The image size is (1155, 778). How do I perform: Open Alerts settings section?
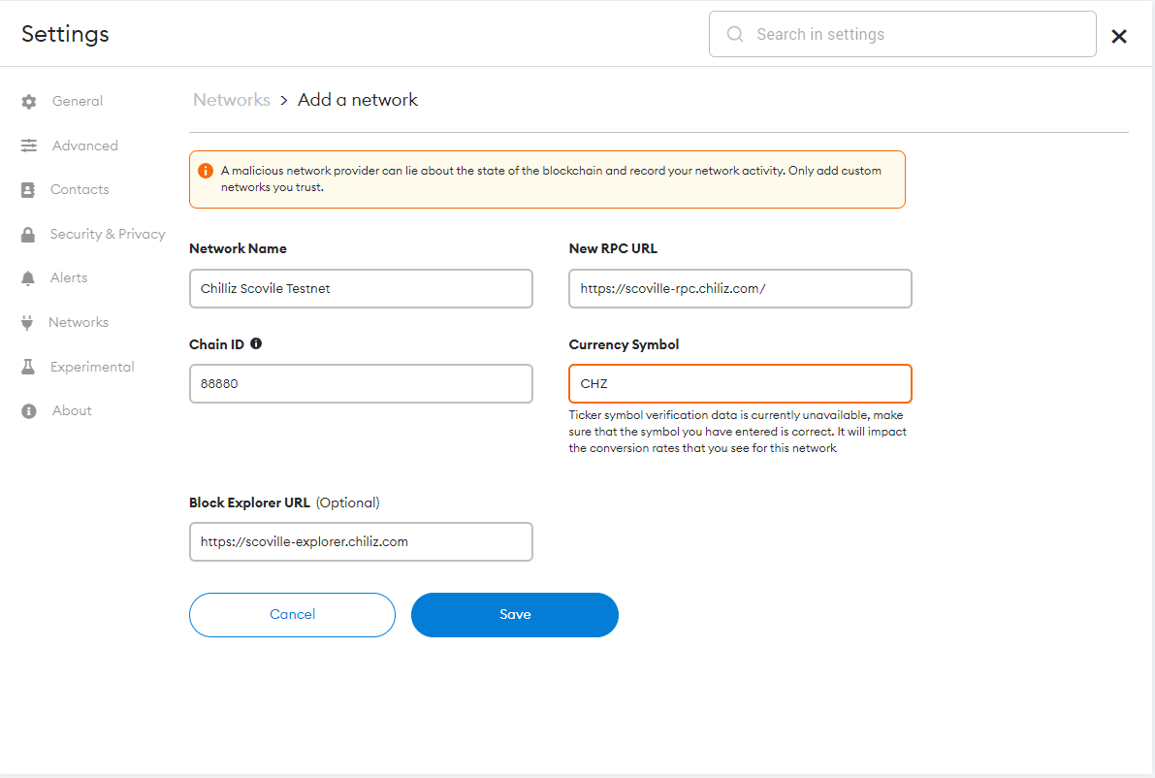(x=69, y=277)
